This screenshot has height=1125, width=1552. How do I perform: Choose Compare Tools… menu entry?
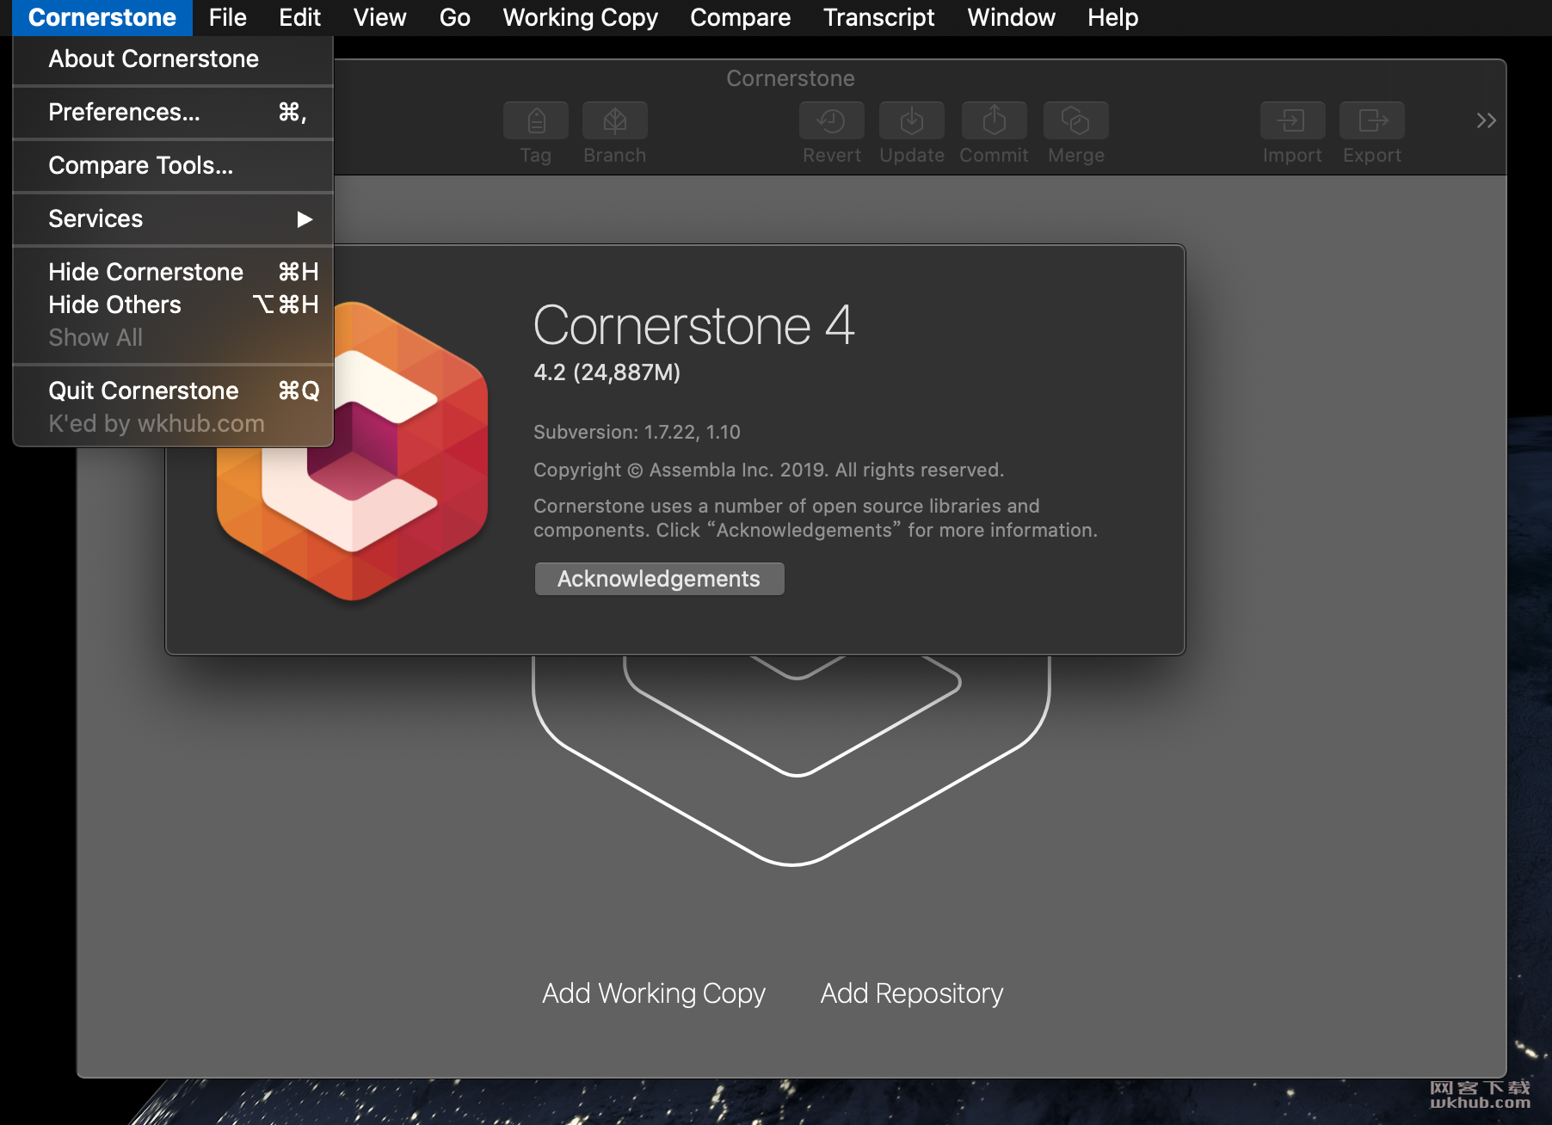pyautogui.click(x=173, y=165)
